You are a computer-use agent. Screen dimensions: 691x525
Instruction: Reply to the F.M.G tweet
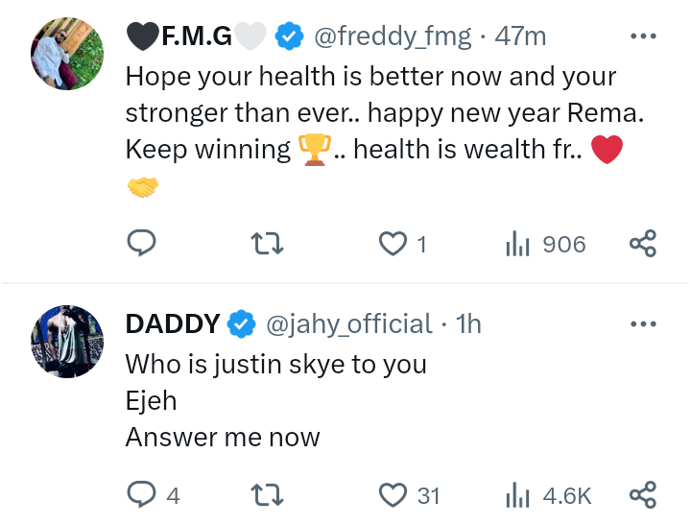point(141,245)
